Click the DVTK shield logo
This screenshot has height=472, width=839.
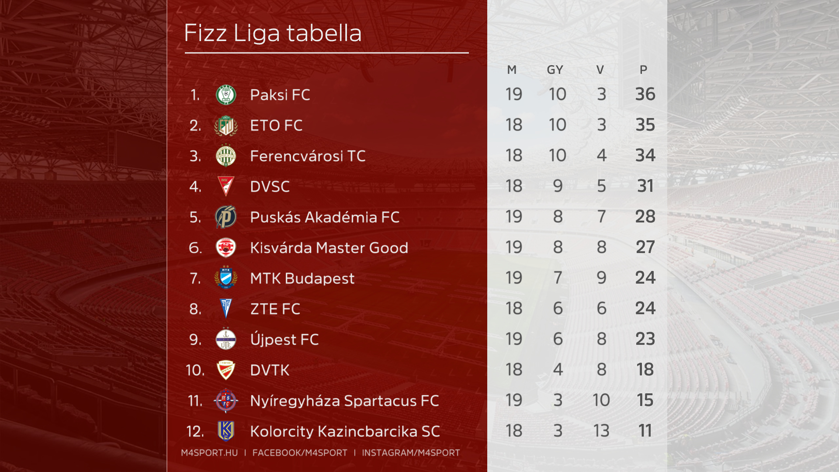pos(226,370)
